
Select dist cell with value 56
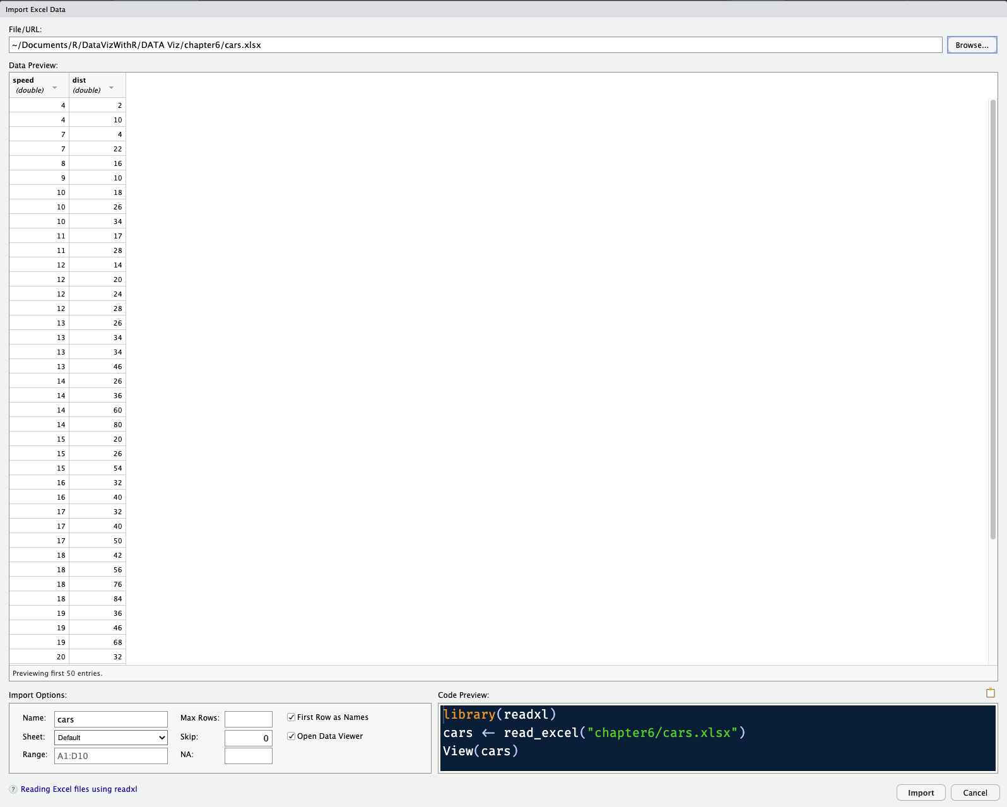(97, 570)
